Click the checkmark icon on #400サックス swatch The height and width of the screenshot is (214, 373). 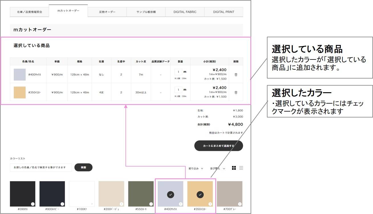coord(170,195)
